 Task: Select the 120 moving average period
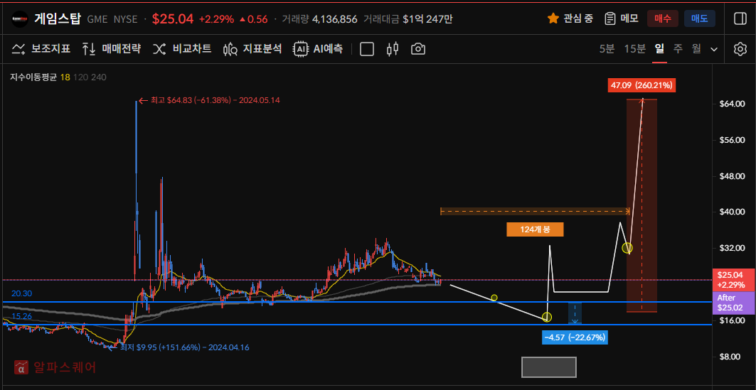click(80, 77)
